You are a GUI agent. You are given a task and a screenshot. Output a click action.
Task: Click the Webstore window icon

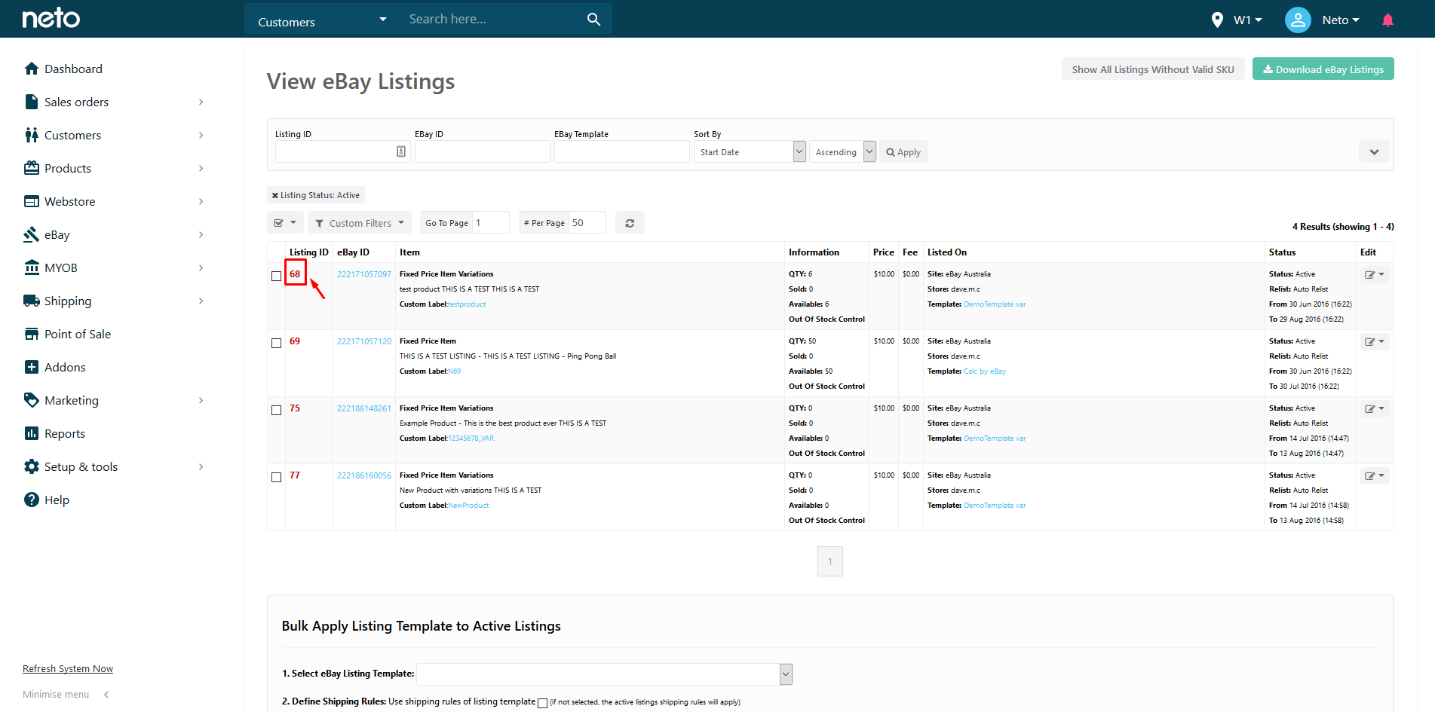coord(31,201)
